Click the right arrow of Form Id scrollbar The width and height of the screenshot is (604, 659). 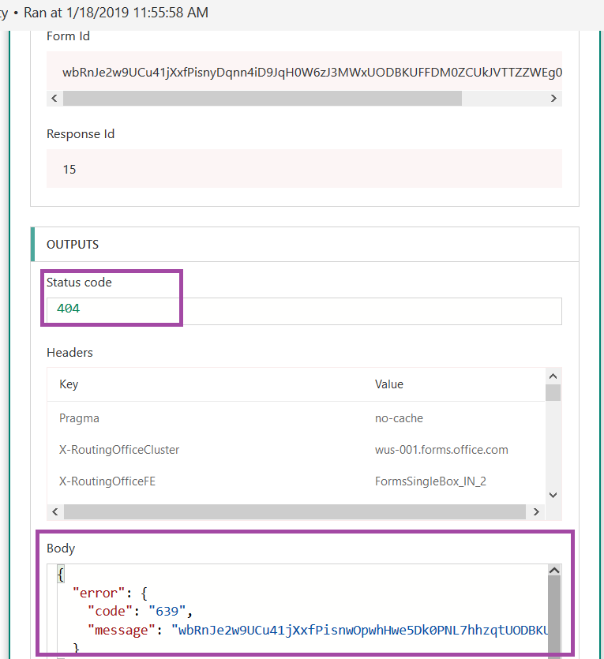(553, 99)
